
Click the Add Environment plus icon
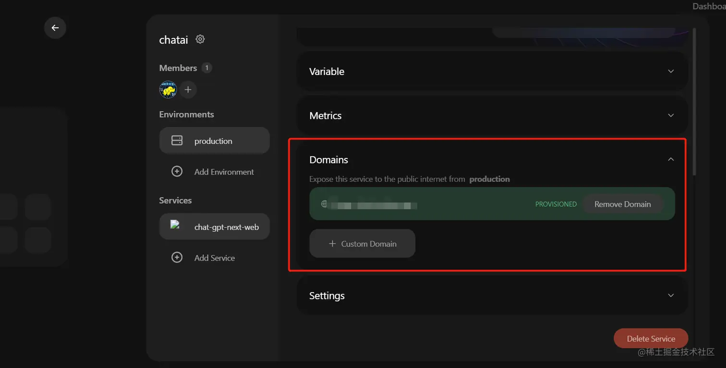177,171
